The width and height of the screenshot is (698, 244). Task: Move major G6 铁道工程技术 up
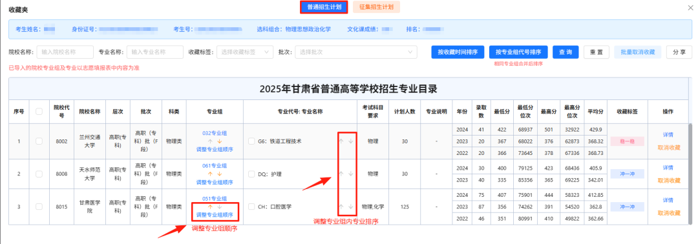click(x=341, y=141)
